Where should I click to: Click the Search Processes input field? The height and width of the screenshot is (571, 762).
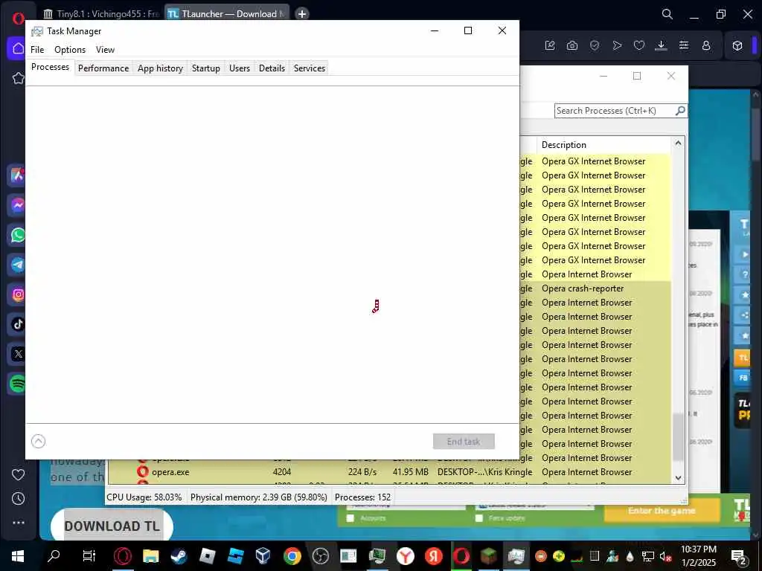(x=615, y=111)
